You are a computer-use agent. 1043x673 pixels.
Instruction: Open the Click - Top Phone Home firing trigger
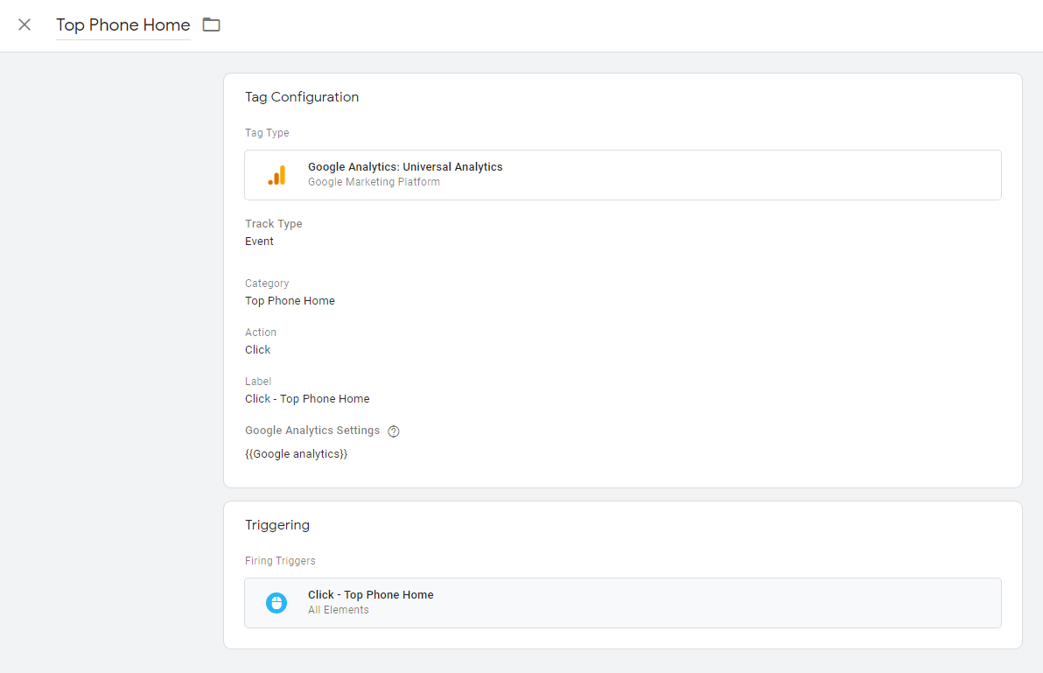pos(623,602)
